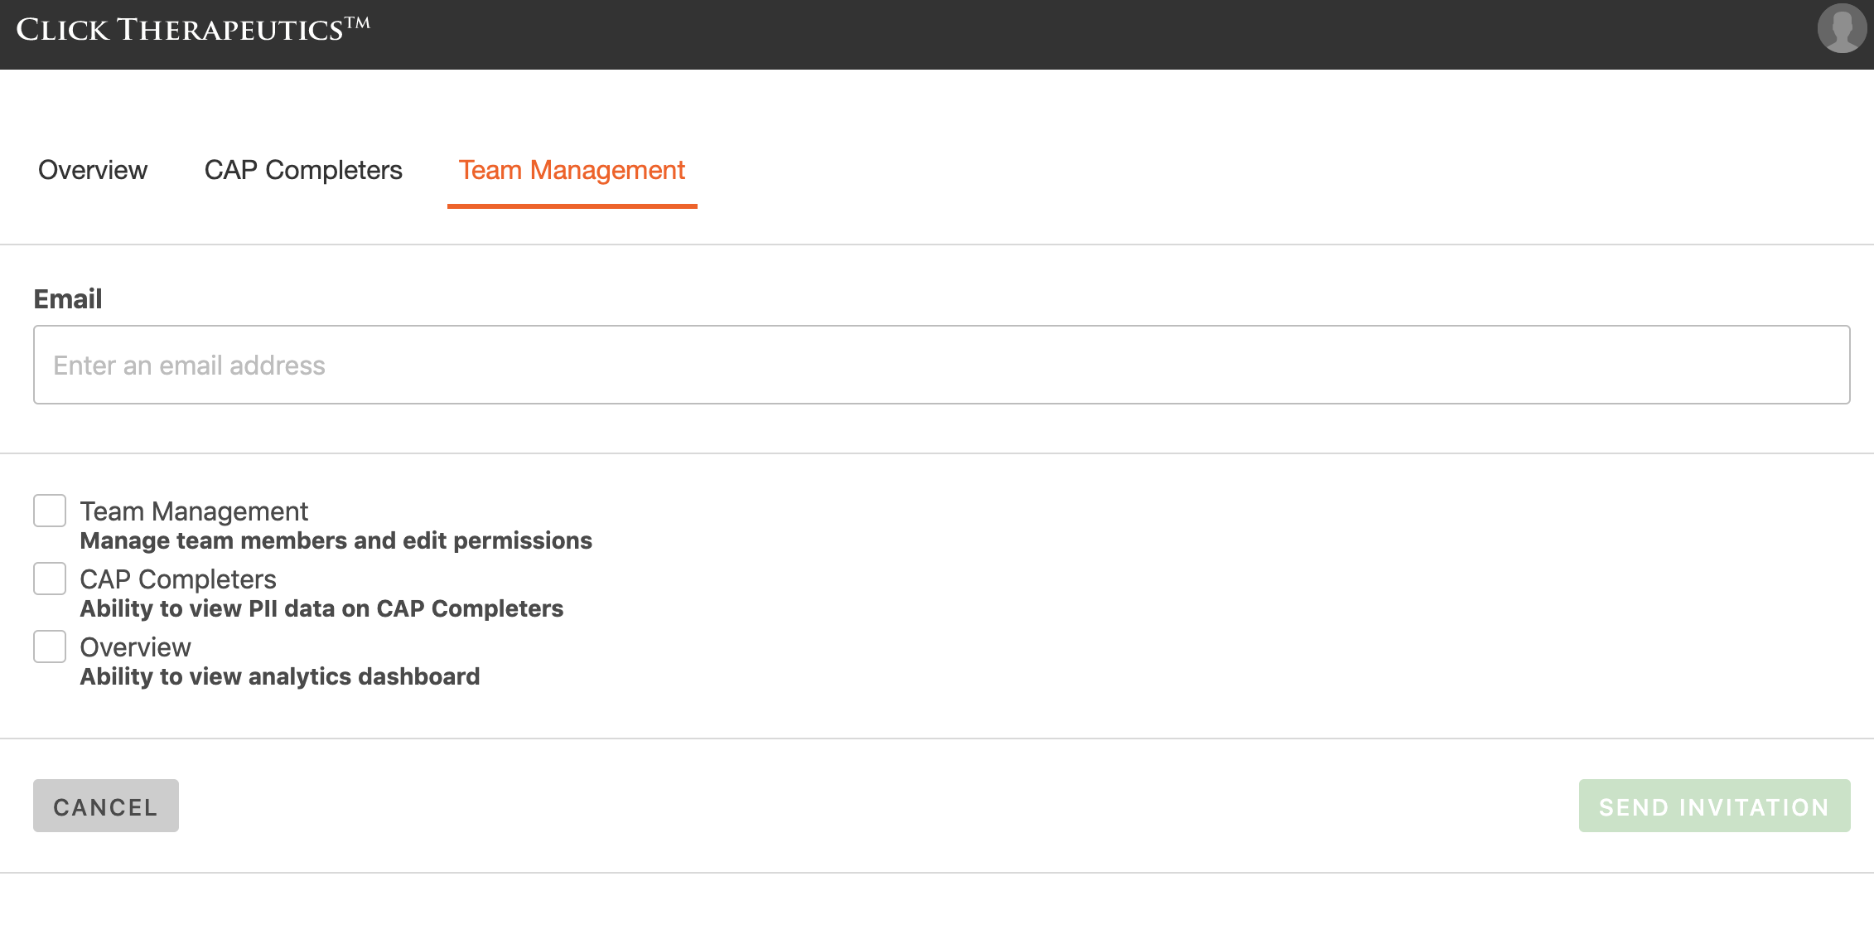
Task: Tick the Overview permission checkbox
Action: [x=50, y=647]
